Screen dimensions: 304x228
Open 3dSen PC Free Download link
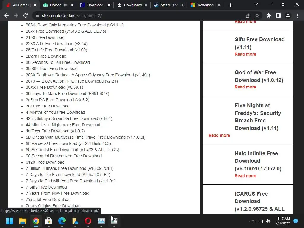coord(58,100)
